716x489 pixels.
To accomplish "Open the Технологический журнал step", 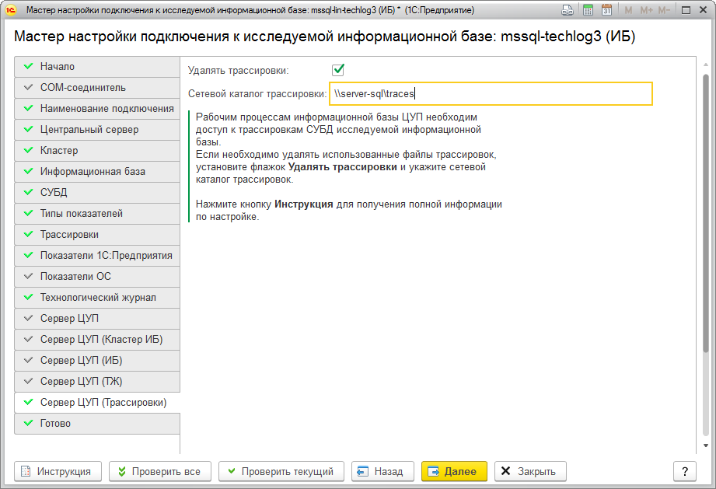I will pyautogui.click(x=97, y=298).
